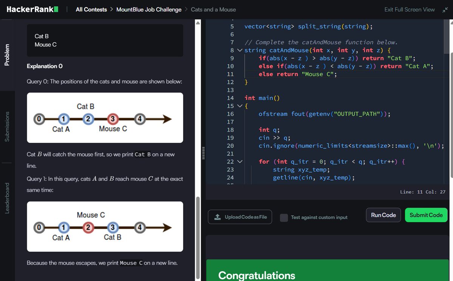The width and height of the screenshot is (453, 281).
Task: Click the Query 0 cat positions diagram
Action: click(x=105, y=118)
